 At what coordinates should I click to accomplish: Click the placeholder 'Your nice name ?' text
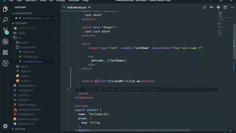[187, 48]
